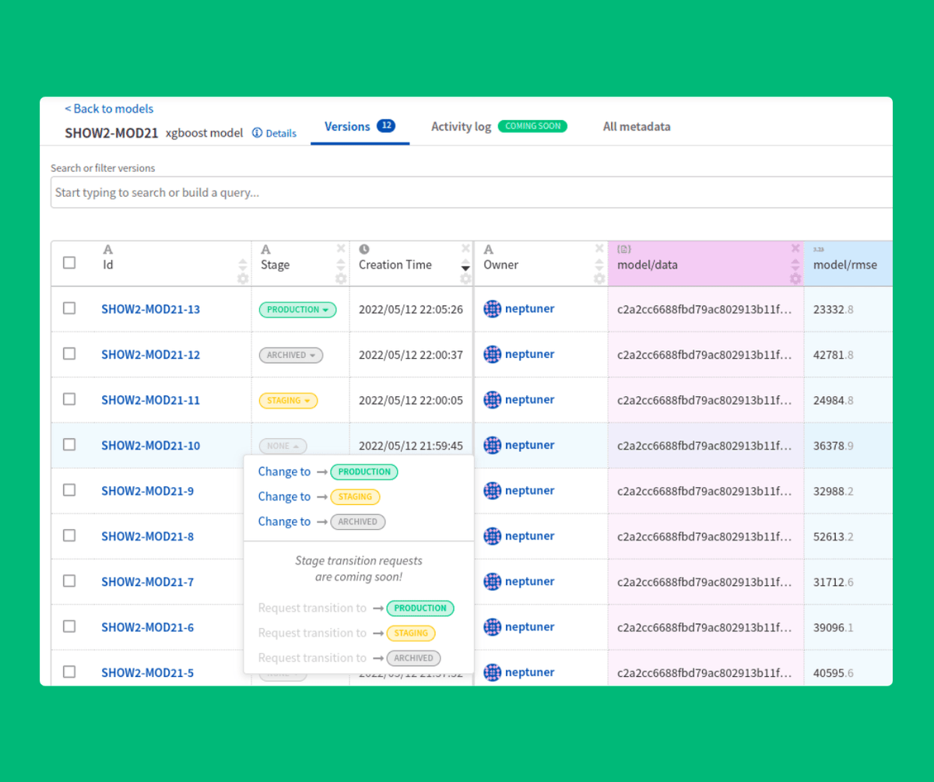Click the Details info icon
The image size is (934, 782).
coord(257,133)
